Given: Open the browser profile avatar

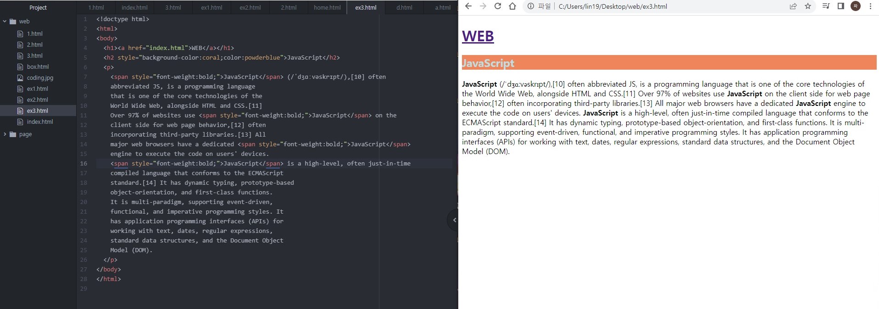Looking at the screenshot, I should pyautogui.click(x=856, y=6).
